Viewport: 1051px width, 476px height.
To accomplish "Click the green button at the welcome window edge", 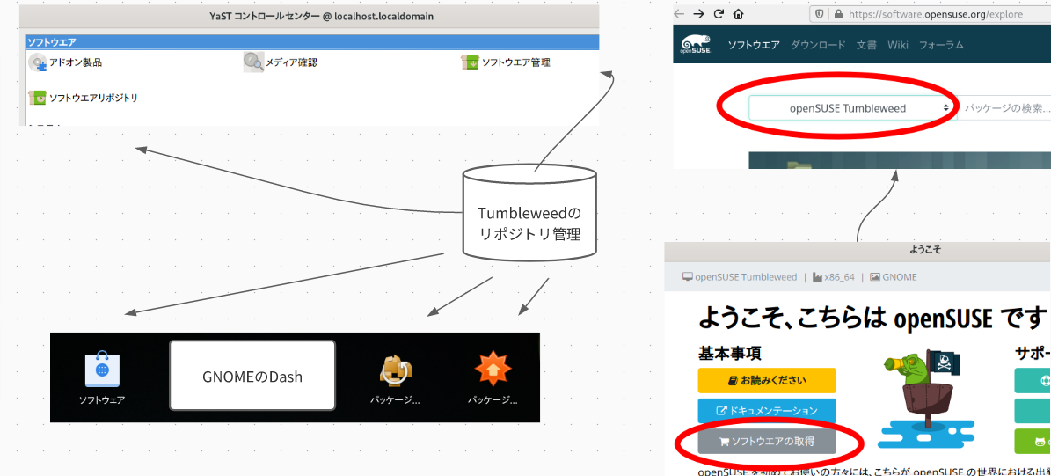I will (1033, 442).
